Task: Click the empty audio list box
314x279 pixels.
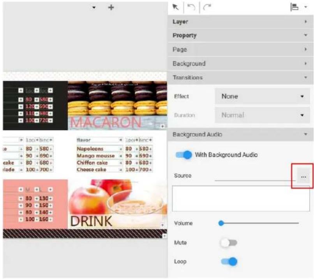Action: tap(241, 199)
